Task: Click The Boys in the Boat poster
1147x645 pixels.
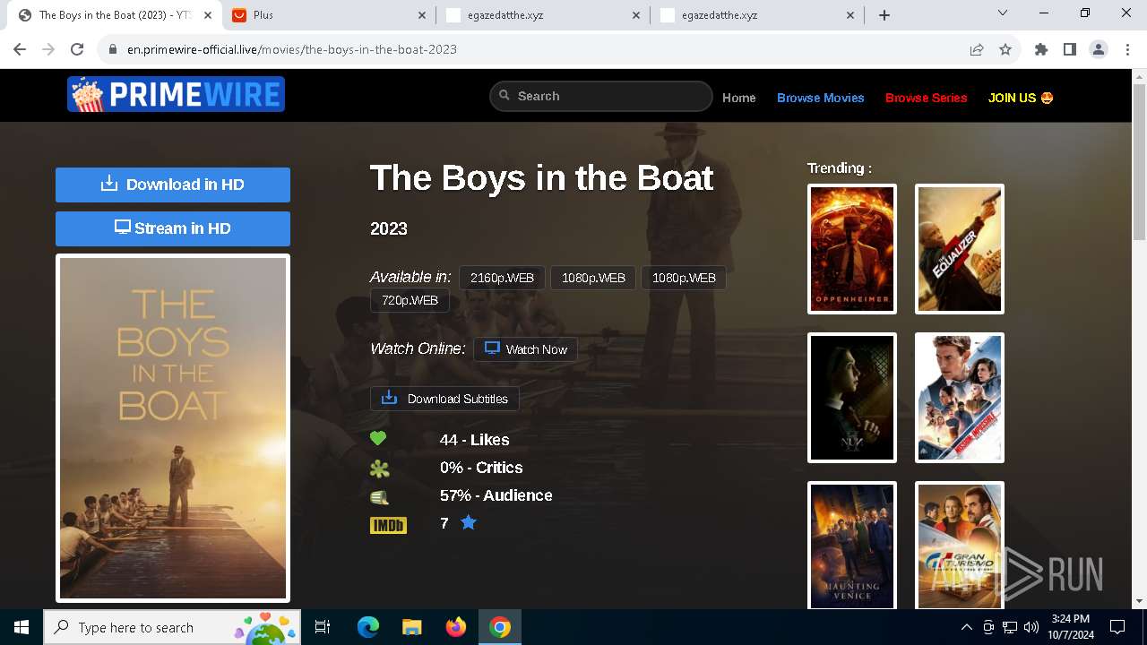Action: [173, 428]
